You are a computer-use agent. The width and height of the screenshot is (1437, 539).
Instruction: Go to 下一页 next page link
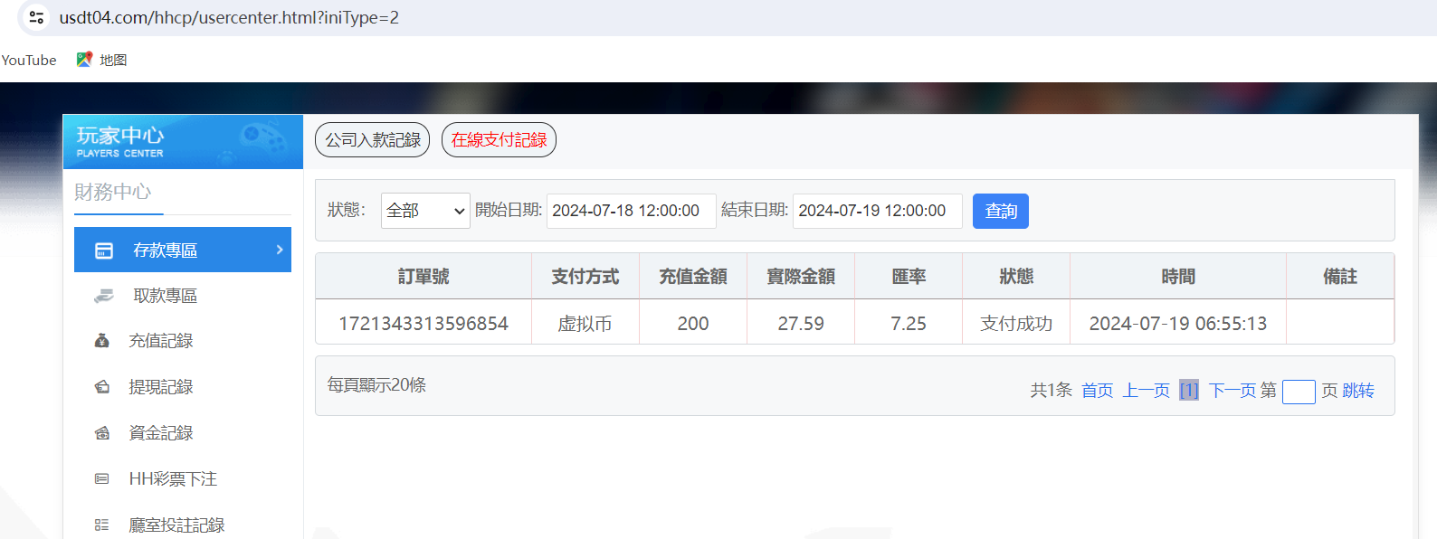coord(1232,391)
